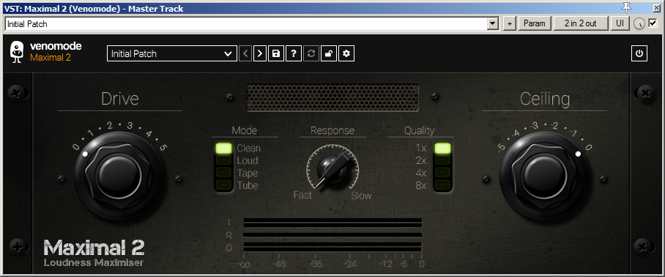Screen dimensions: 665x277
Task: Select 2x quality LED
Action: tap(443, 161)
